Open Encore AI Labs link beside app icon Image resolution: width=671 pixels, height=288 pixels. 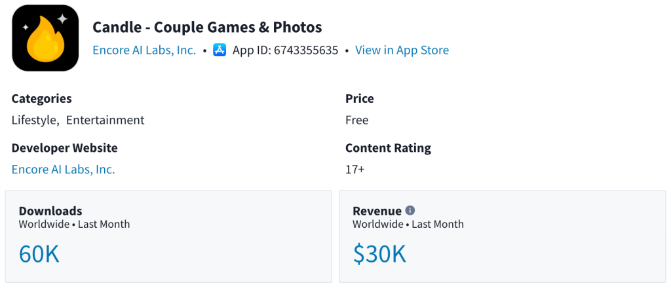coord(144,50)
